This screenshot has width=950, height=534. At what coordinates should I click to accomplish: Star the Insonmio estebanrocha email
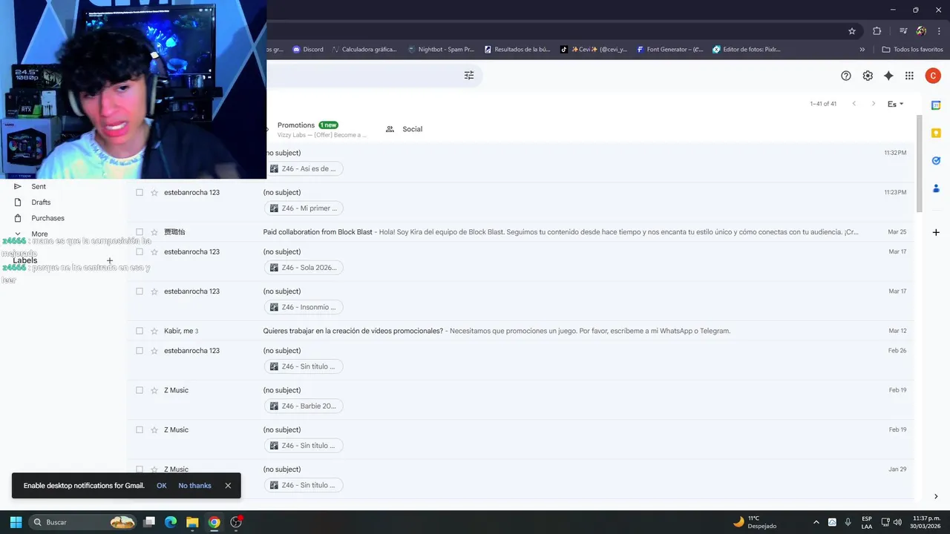click(154, 291)
